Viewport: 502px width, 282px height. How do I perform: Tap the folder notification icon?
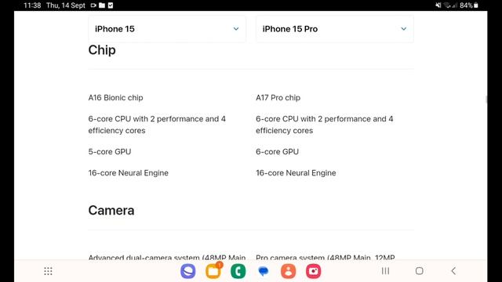coord(102,5)
